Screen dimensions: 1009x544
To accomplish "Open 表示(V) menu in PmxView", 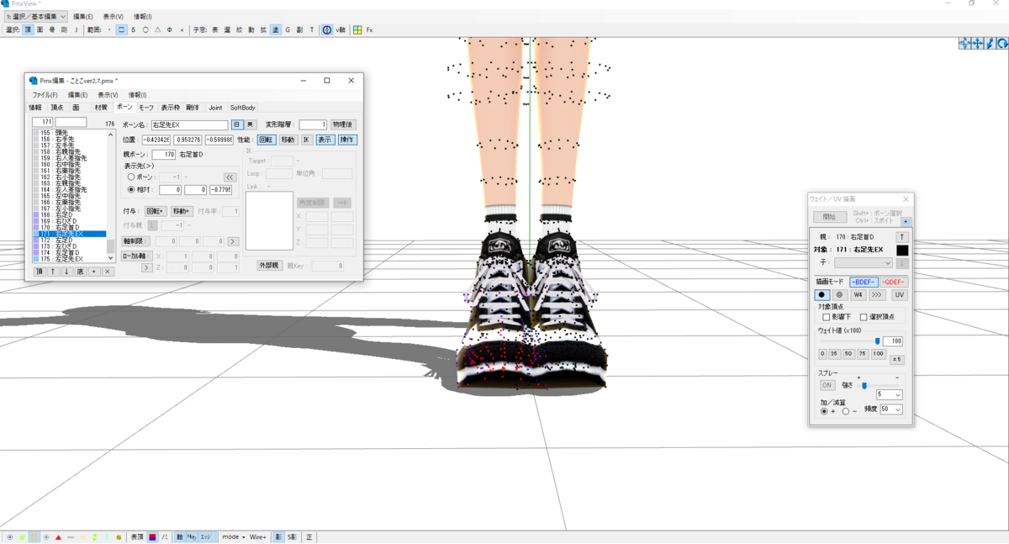I will click(x=113, y=16).
